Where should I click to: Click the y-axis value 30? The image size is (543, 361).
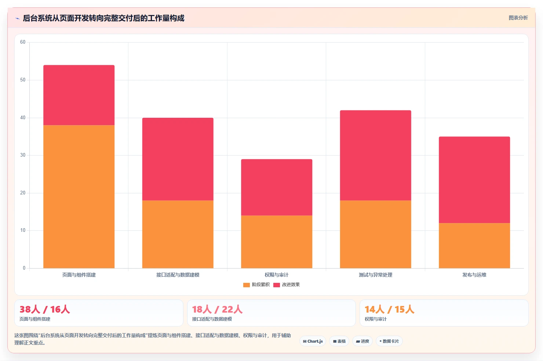click(23, 155)
